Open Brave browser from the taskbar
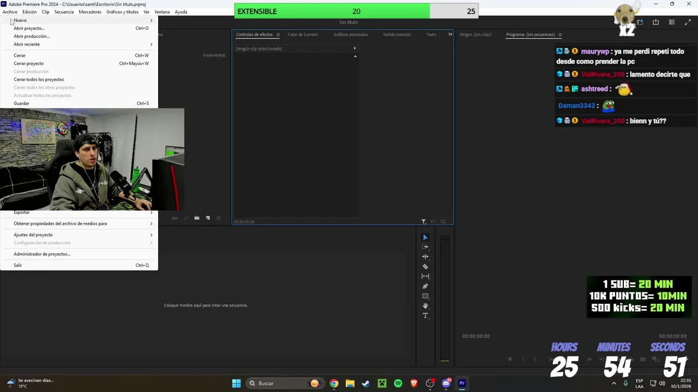This screenshot has height=392, width=698. click(x=414, y=383)
